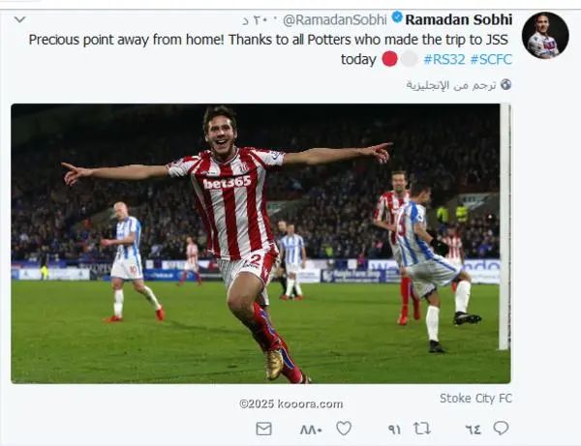This screenshot has height=446, width=581.
Task: Click the Stoke City FC caption
Action: [475, 399]
